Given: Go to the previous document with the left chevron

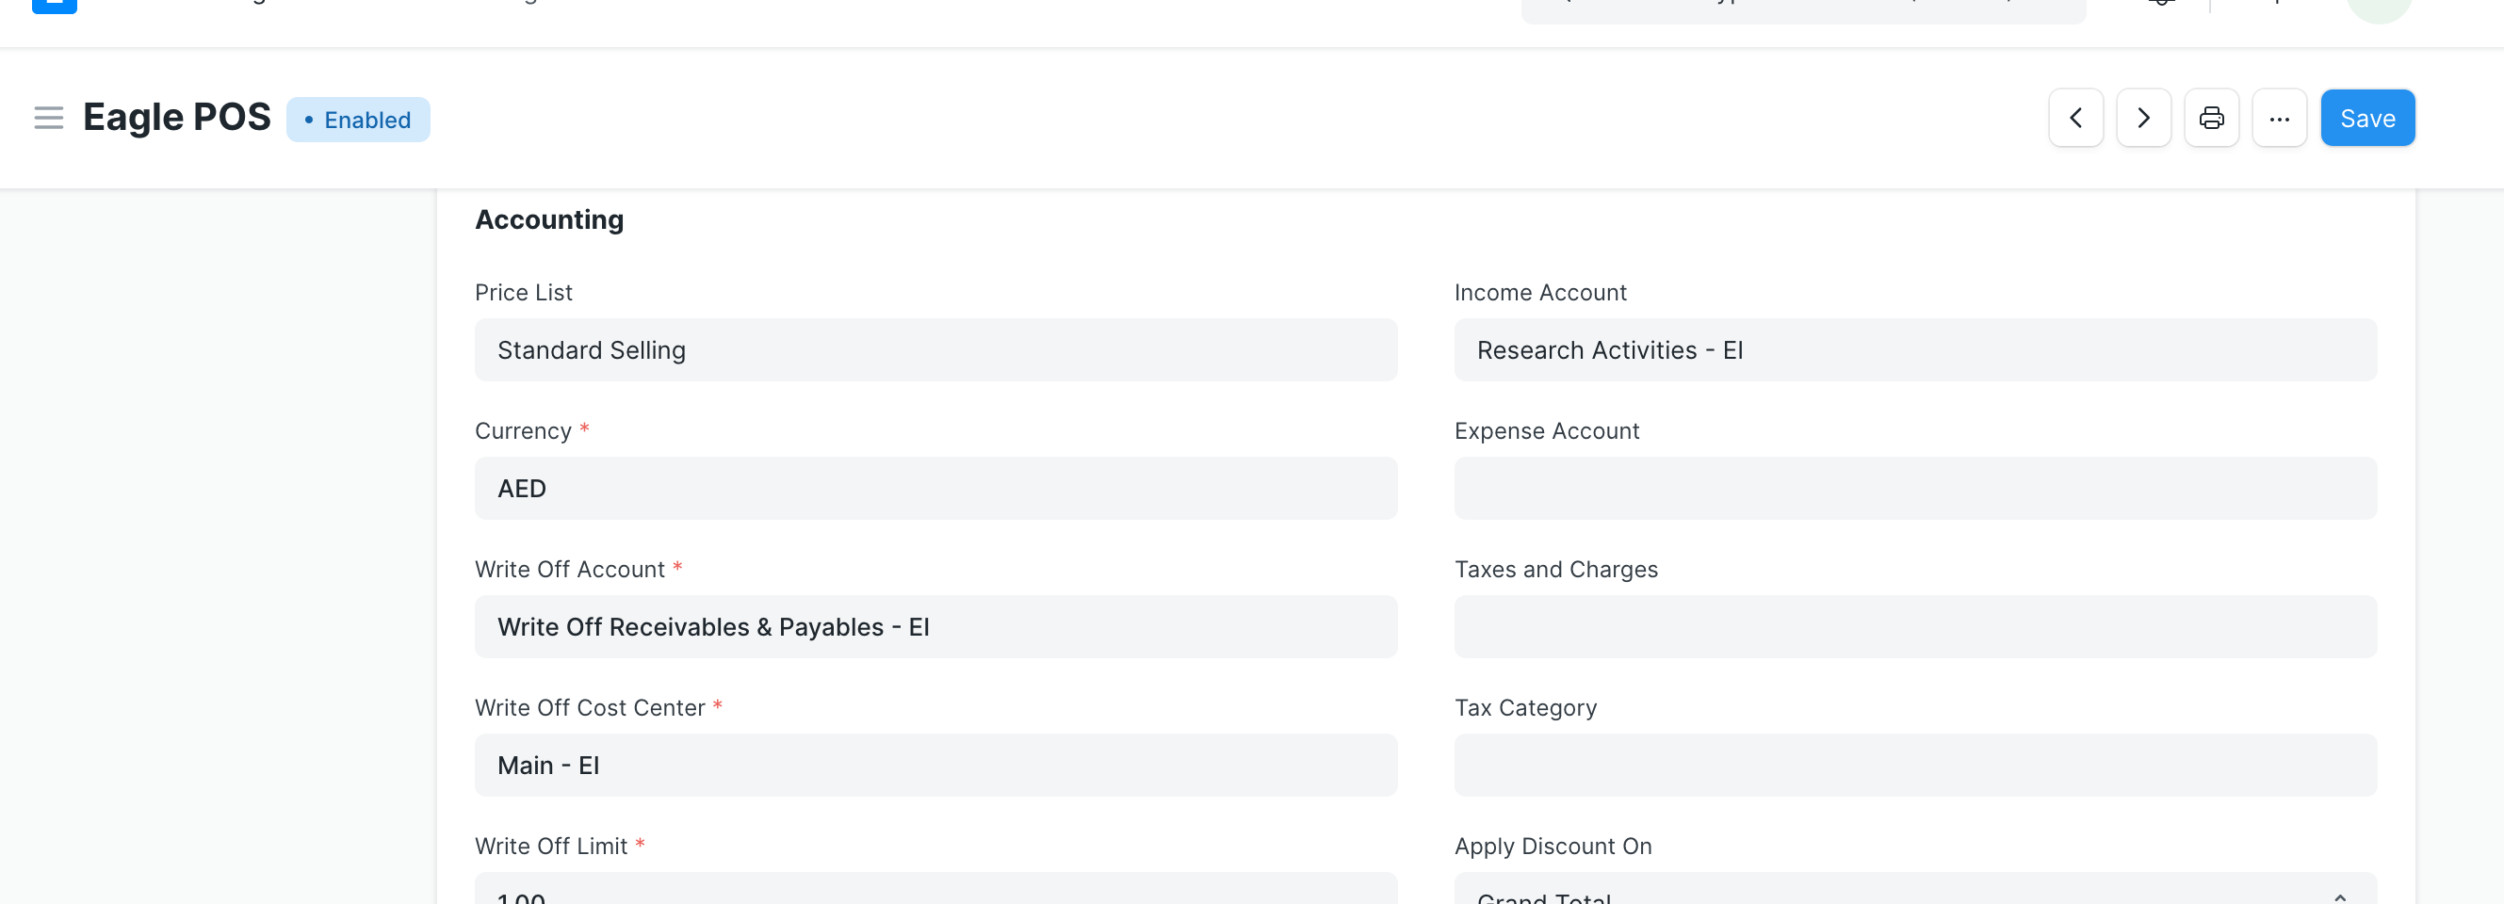Looking at the screenshot, I should (x=2075, y=118).
